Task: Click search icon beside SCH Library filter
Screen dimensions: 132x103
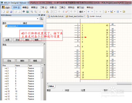Action: pos(41,19)
